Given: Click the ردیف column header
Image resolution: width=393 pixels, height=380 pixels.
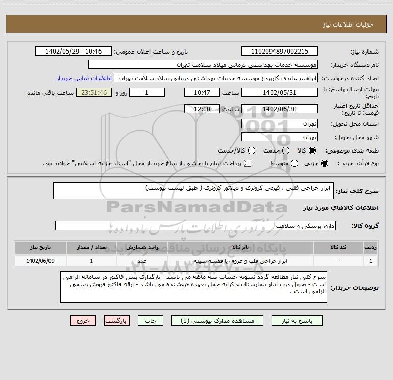Looking at the screenshot, I should coord(371,247).
